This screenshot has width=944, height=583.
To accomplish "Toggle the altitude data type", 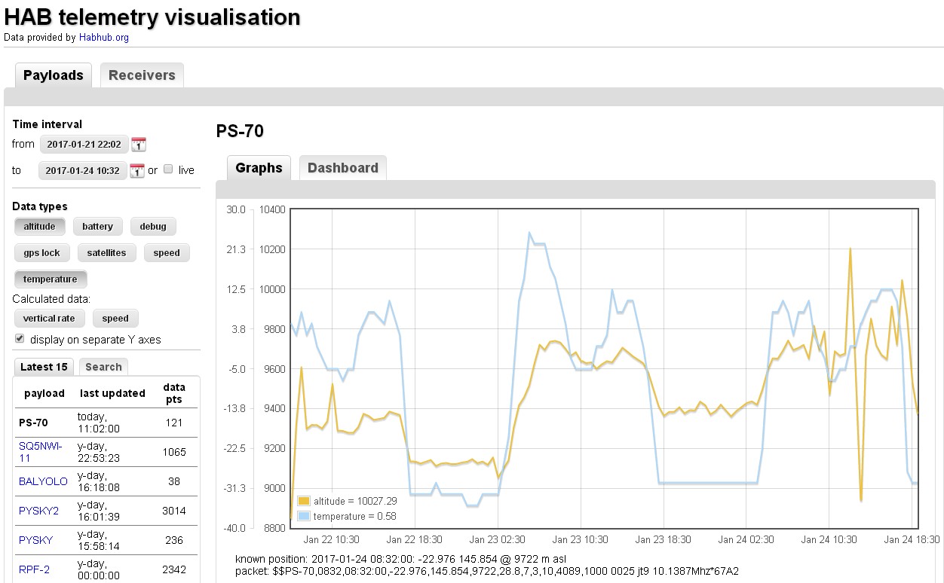I will [x=39, y=227].
